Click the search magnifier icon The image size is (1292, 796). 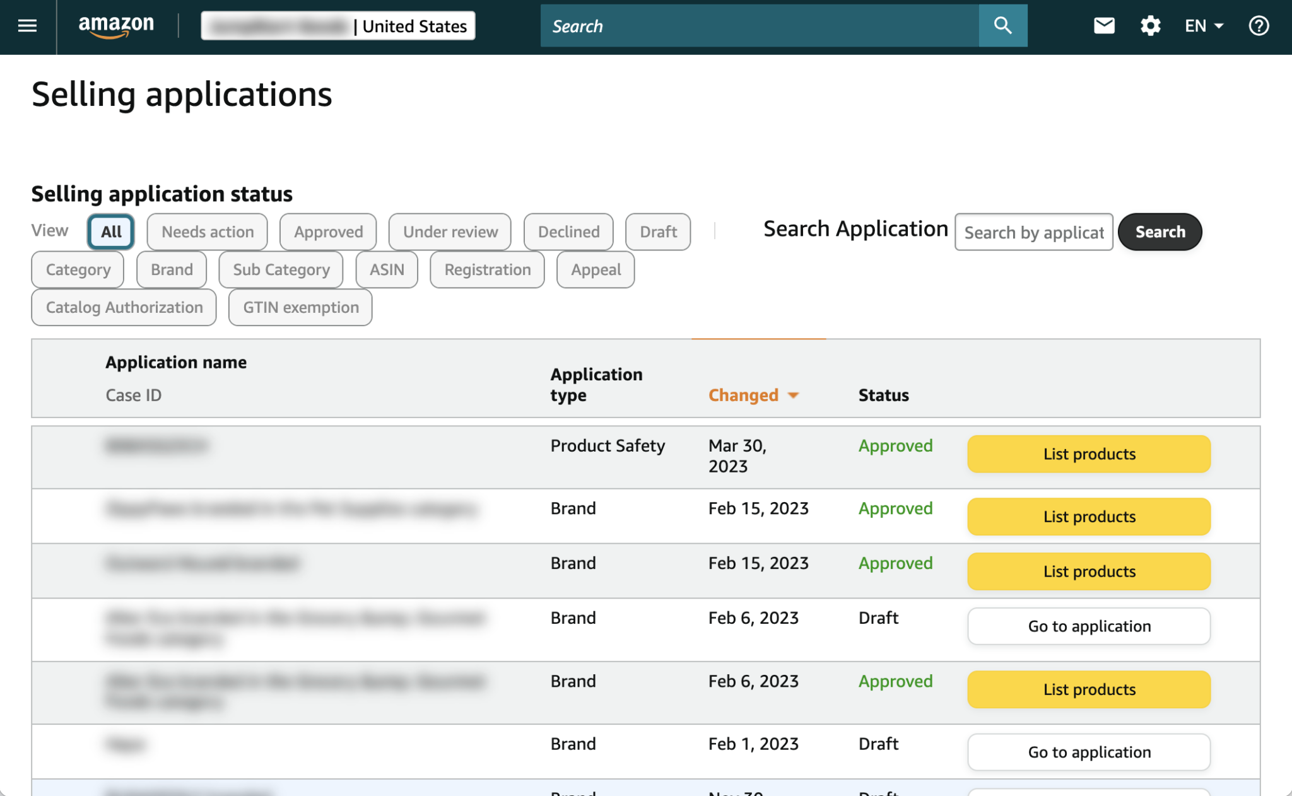(1002, 25)
